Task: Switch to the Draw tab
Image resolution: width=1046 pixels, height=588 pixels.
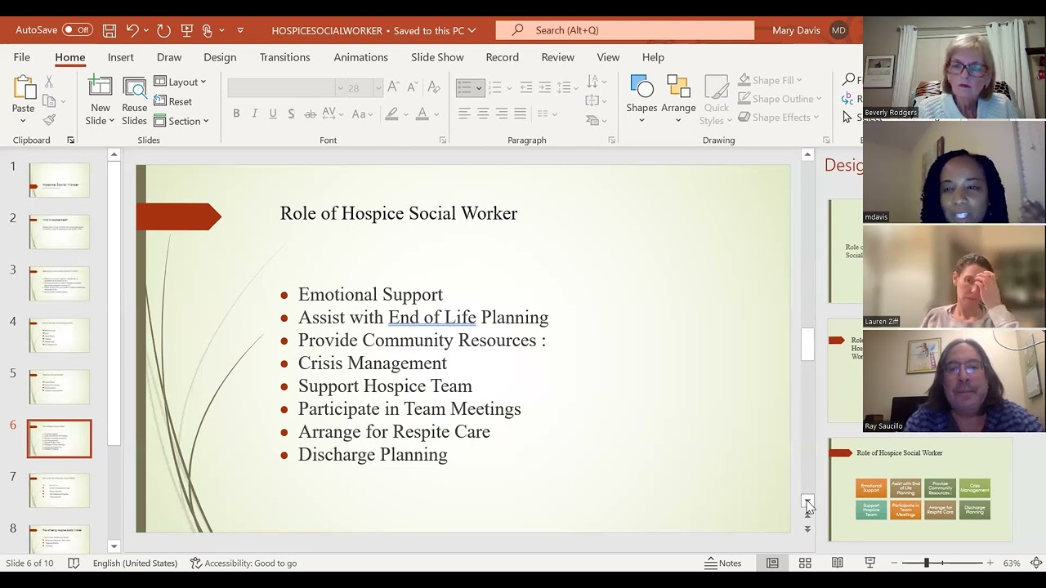Action: [x=169, y=57]
